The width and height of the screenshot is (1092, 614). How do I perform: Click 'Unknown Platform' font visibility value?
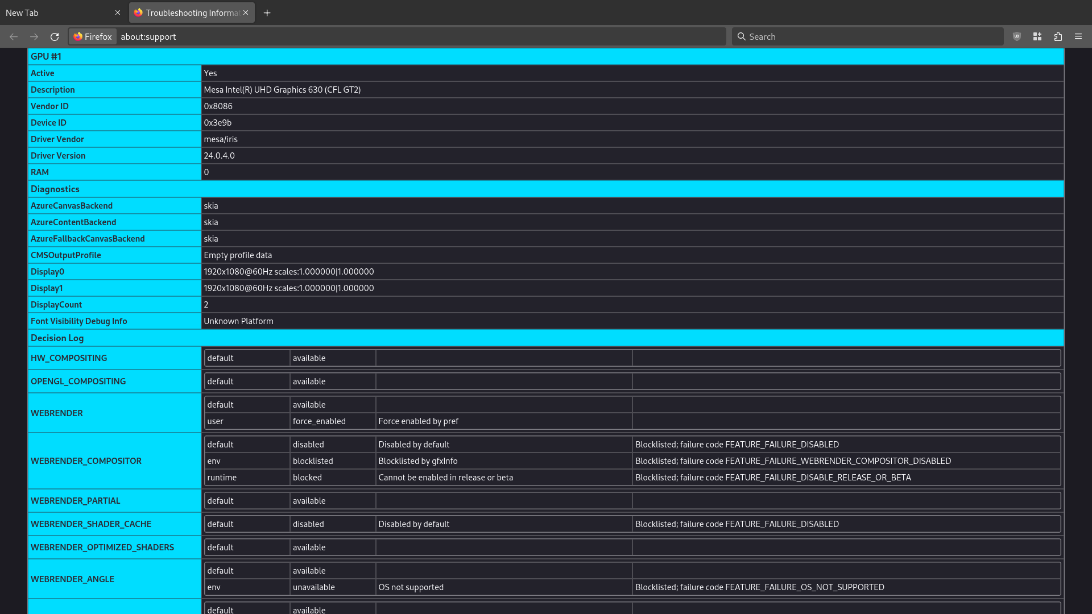[x=238, y=321]
